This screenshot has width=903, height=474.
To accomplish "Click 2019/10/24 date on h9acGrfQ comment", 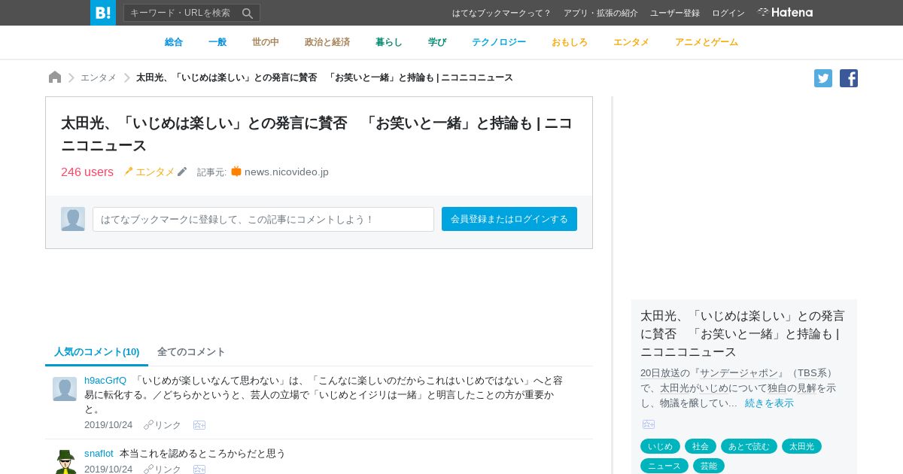I will tap(108, 425).
